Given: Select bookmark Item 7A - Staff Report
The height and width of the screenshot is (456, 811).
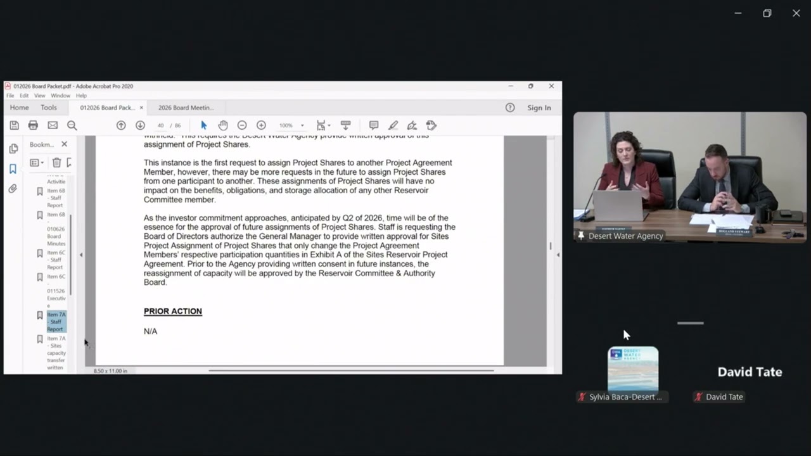Looking at the screenshot, I should pos(56,322).
